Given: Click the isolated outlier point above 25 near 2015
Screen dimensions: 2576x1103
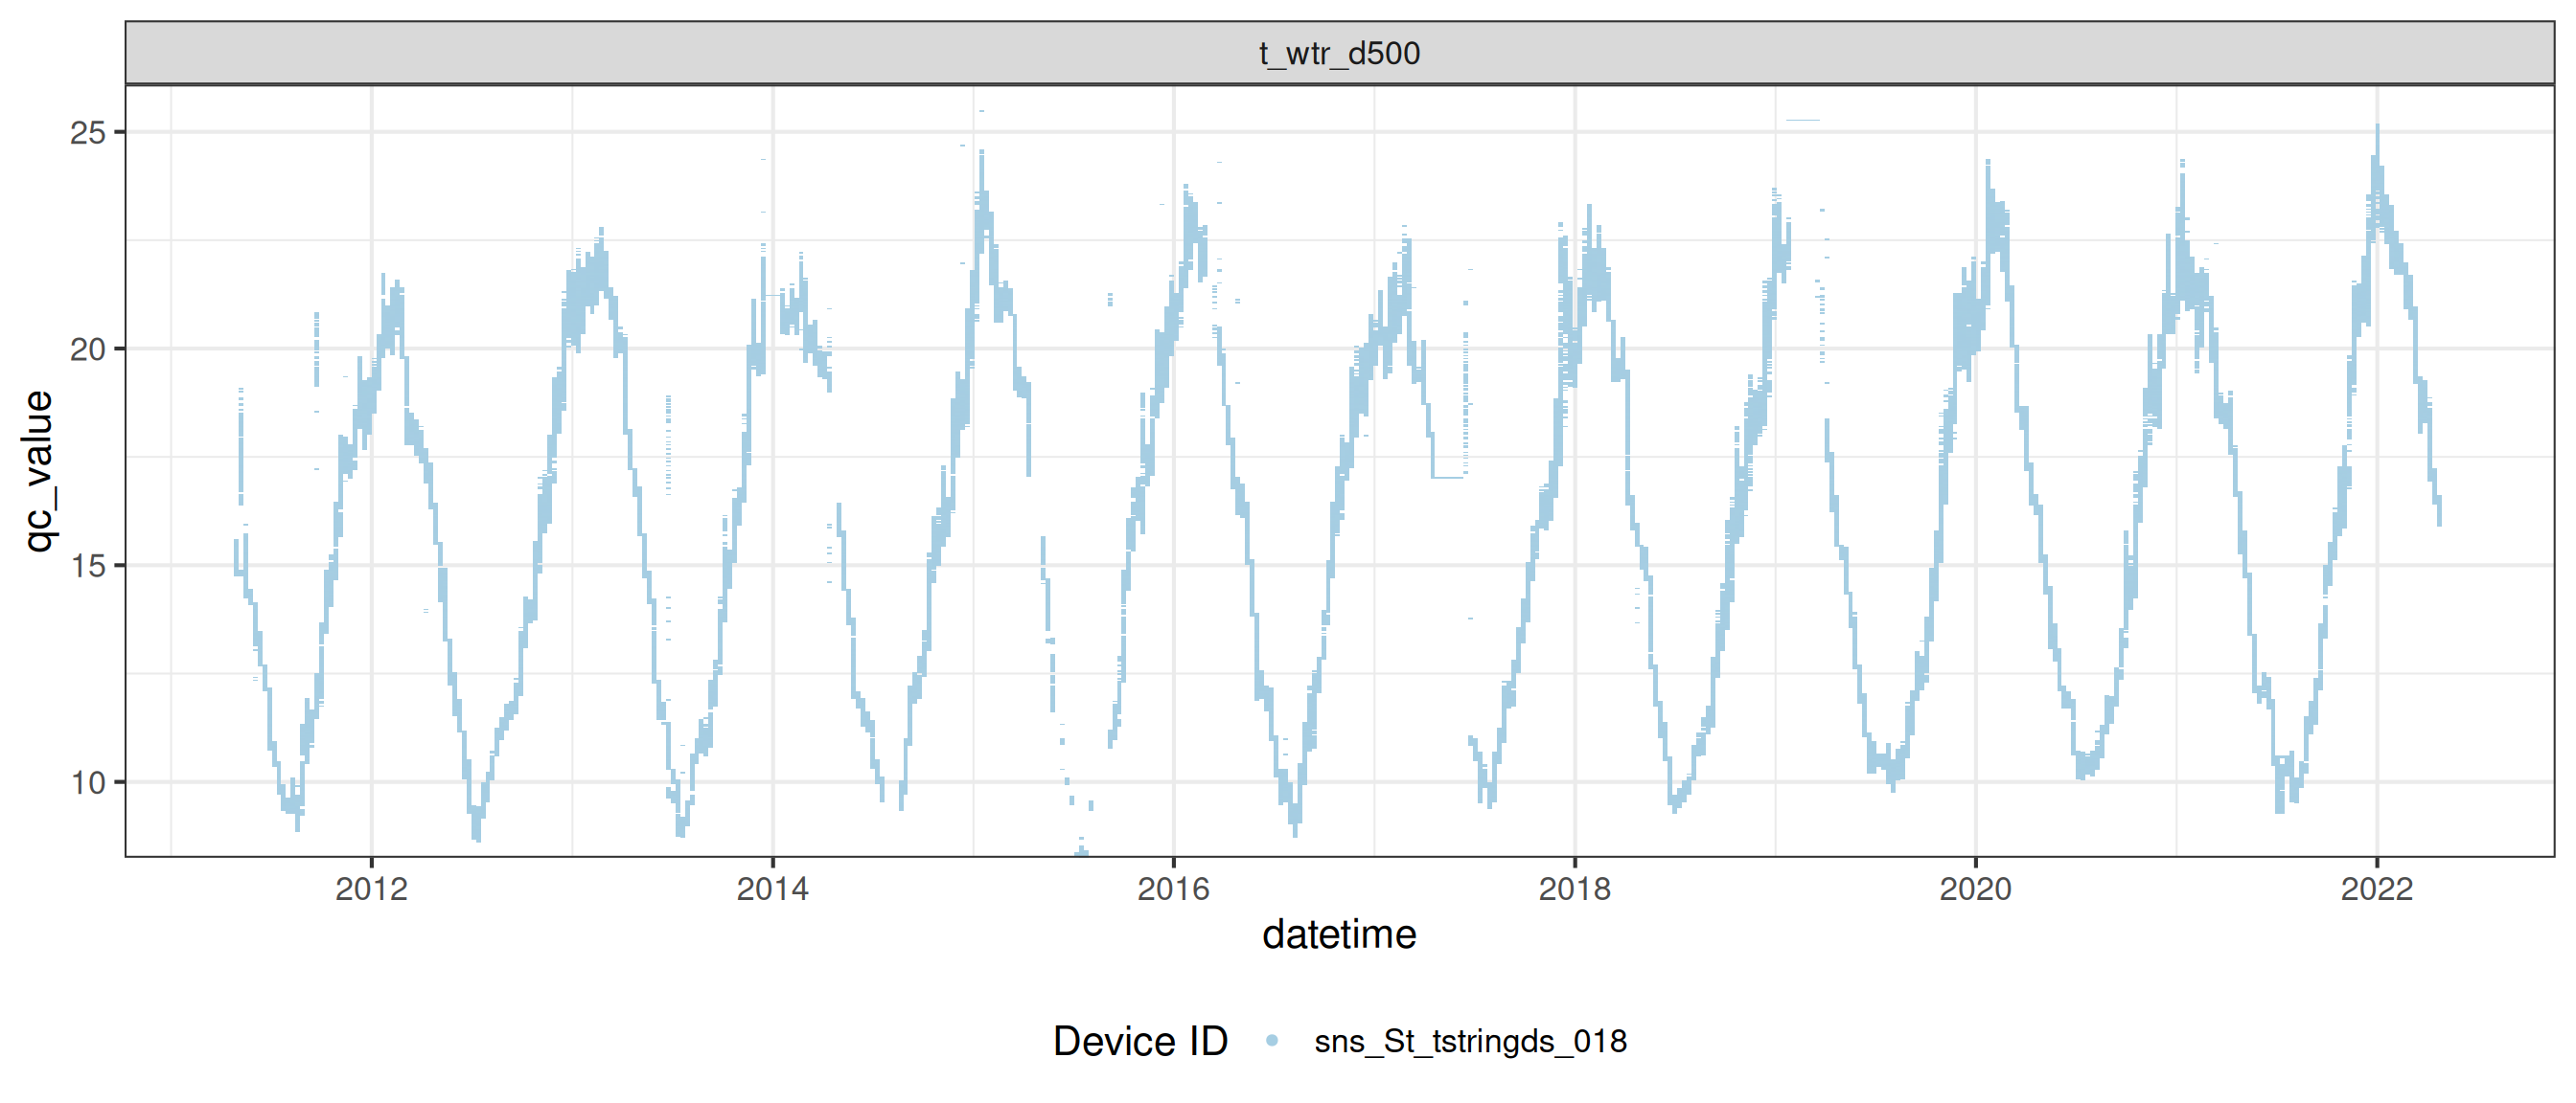Looking at the screenshot, I should point(982,111).
